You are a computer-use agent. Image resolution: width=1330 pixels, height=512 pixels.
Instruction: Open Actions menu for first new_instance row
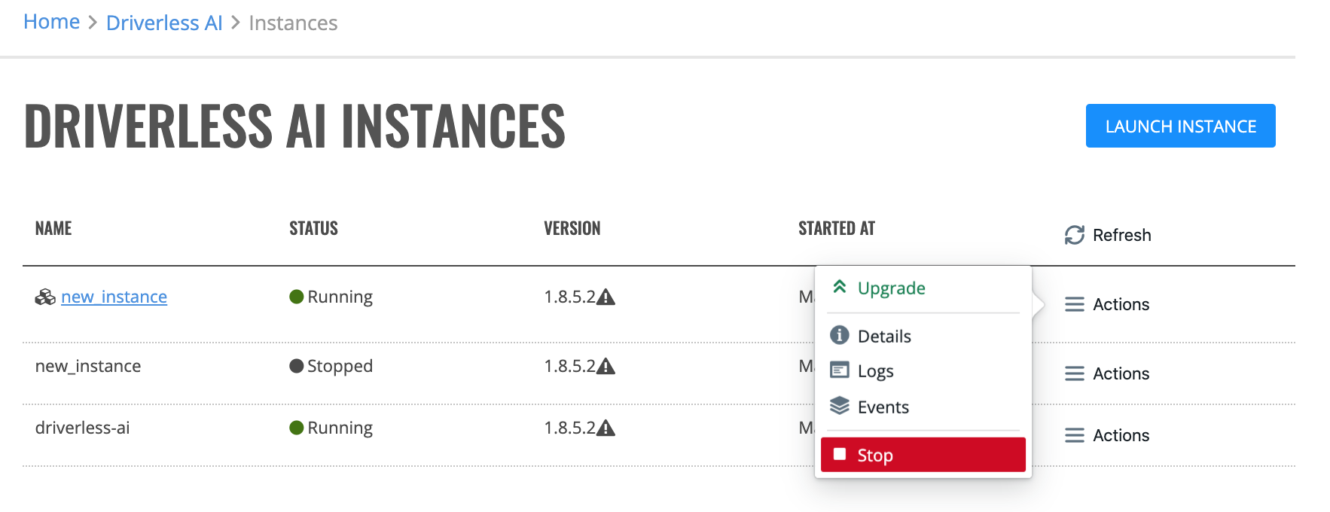[x=1107, y=304]
